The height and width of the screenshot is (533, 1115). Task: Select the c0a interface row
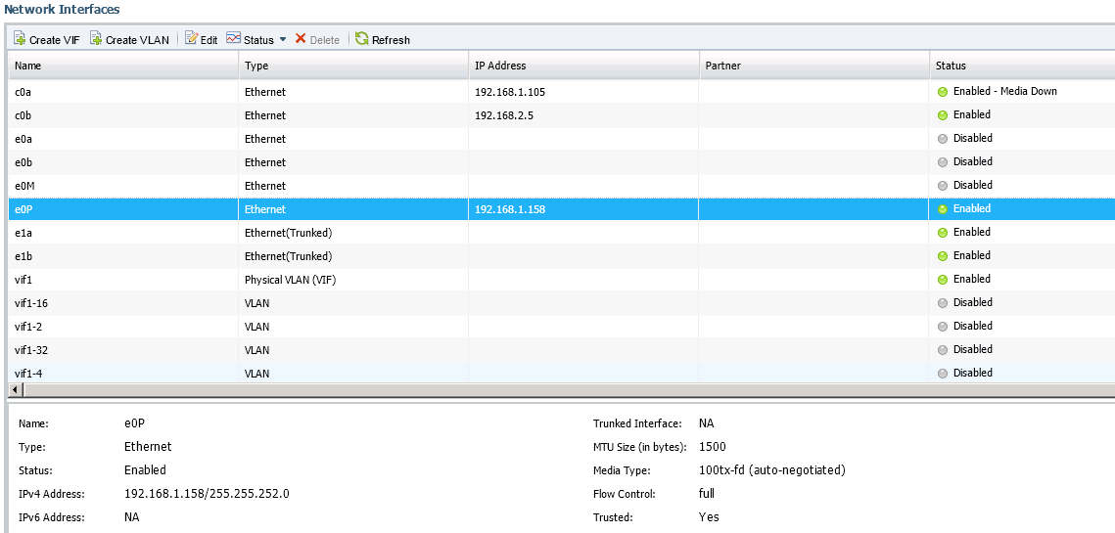(x=561, y=92)
